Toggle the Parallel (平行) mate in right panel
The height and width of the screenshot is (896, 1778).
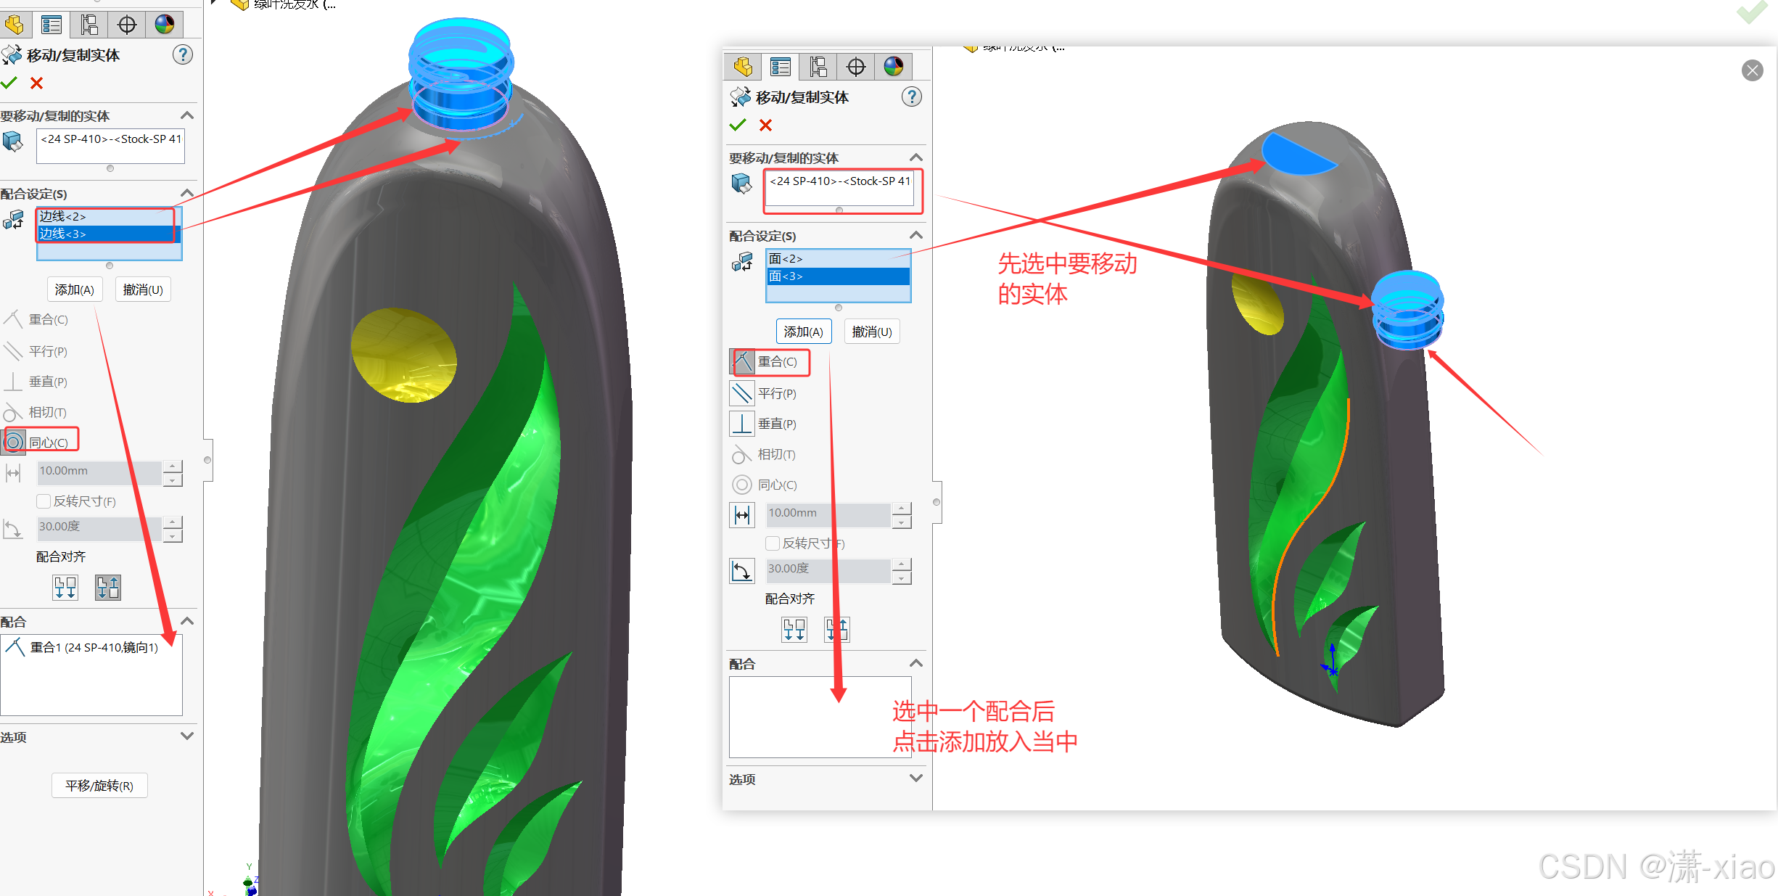[x=742, y=393]
